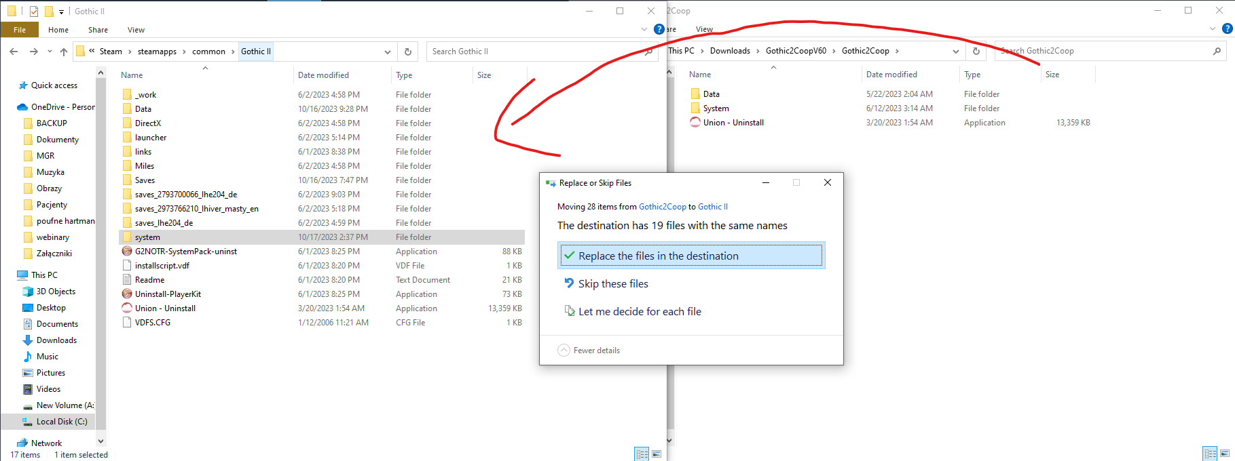Click the Forward arrow in Gothic II window
This screenshot has width=1235, height=461.
[x=33, y=52]
